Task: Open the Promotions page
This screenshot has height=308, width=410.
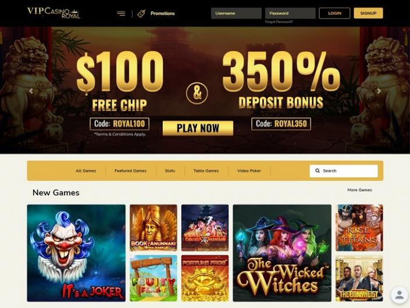Action: (x=162, y=13)
